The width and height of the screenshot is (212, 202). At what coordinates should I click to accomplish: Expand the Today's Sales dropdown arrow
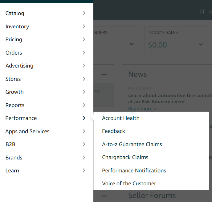201,44
